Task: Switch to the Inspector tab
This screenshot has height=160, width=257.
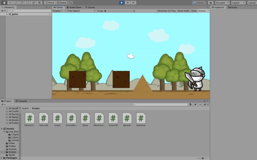Action: coord(218,7)
